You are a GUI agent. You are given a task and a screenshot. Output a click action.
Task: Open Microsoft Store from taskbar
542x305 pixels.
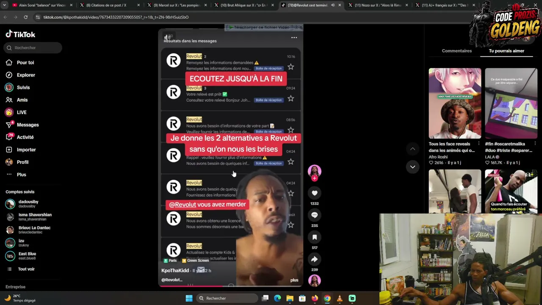pyautogui.click(x=302, y=298)
